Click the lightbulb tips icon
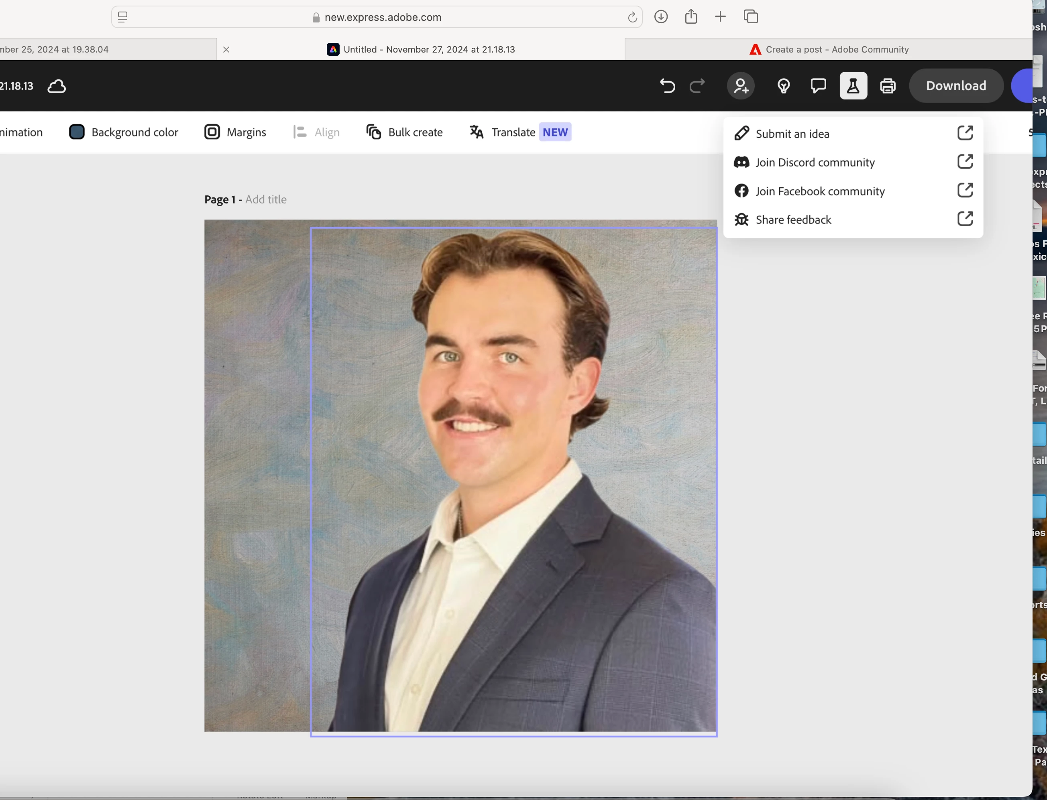The height and width of the screenshot is (800, 1047). click(784, 86)
